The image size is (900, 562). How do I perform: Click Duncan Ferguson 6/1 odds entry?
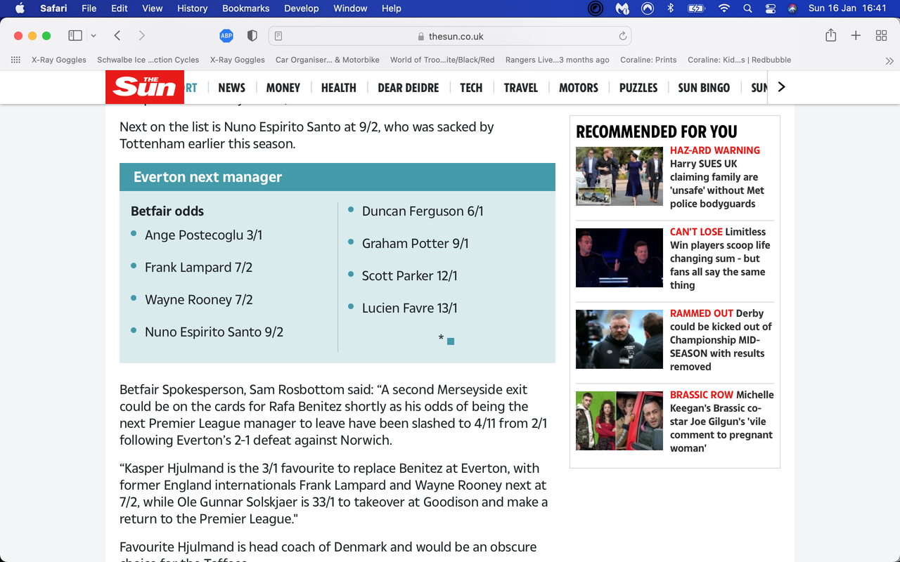[x=423, y=211]
